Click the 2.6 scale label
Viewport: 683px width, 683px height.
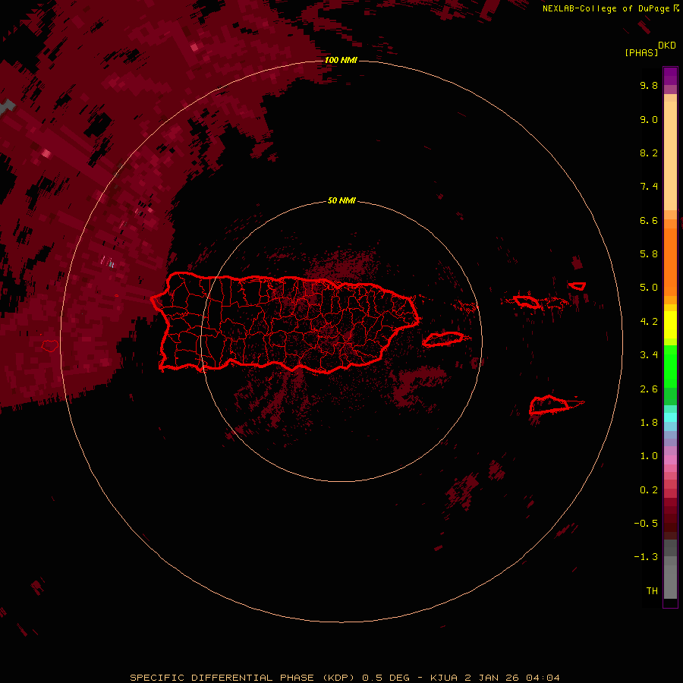click(x=649, y=389)
